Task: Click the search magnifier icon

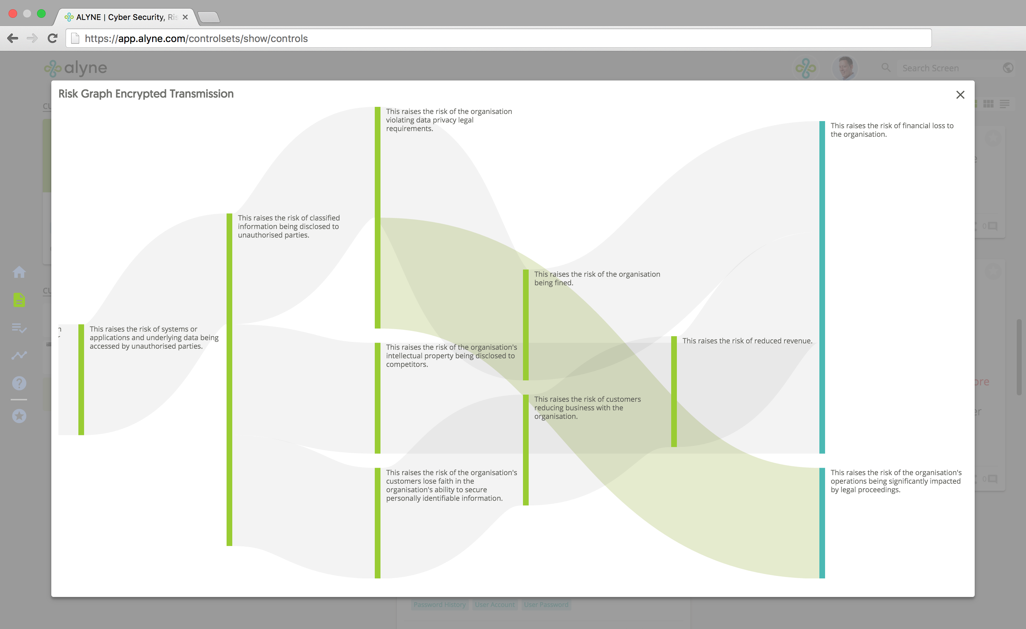Action: (x=886, y=68)
